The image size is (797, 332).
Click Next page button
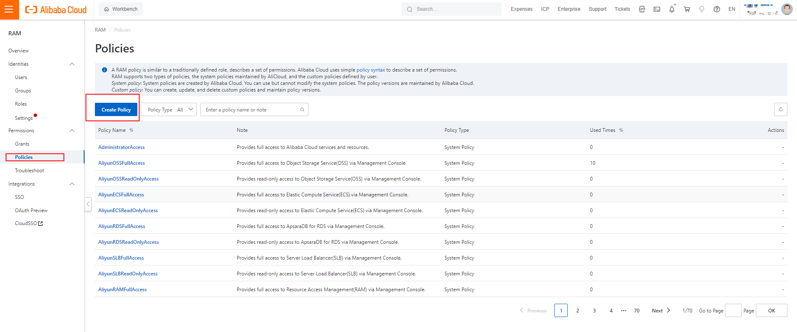tap(661, 310)
